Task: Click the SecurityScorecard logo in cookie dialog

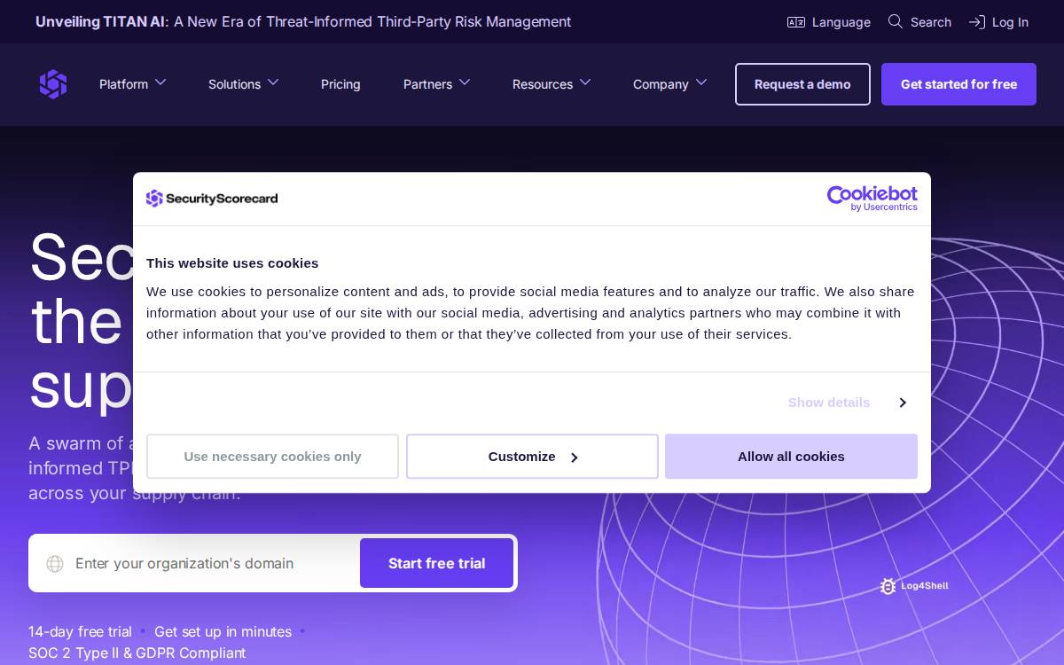Action: (x=212, y=199)
